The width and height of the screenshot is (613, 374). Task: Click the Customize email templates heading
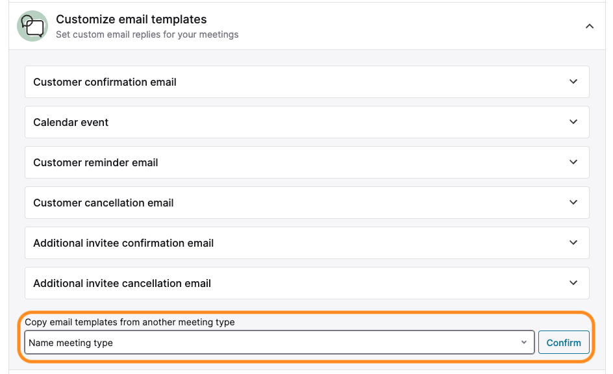pos(131,19)
